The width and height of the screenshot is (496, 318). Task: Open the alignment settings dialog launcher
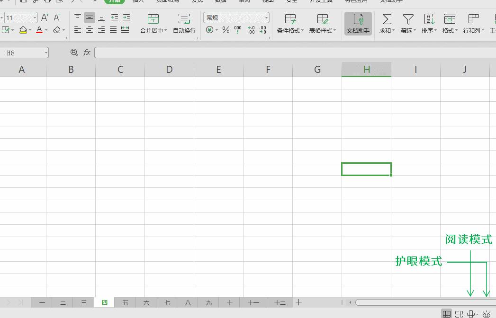click(197, 38)
